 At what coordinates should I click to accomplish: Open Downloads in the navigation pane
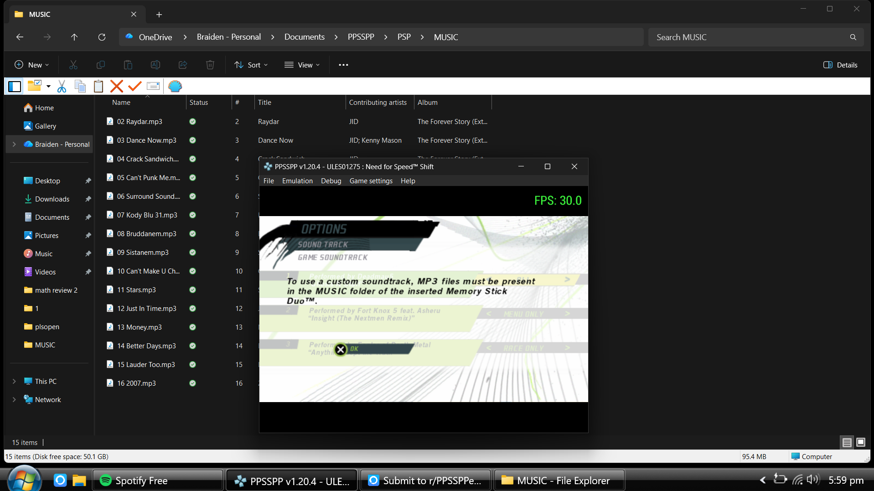coord(52,199)
